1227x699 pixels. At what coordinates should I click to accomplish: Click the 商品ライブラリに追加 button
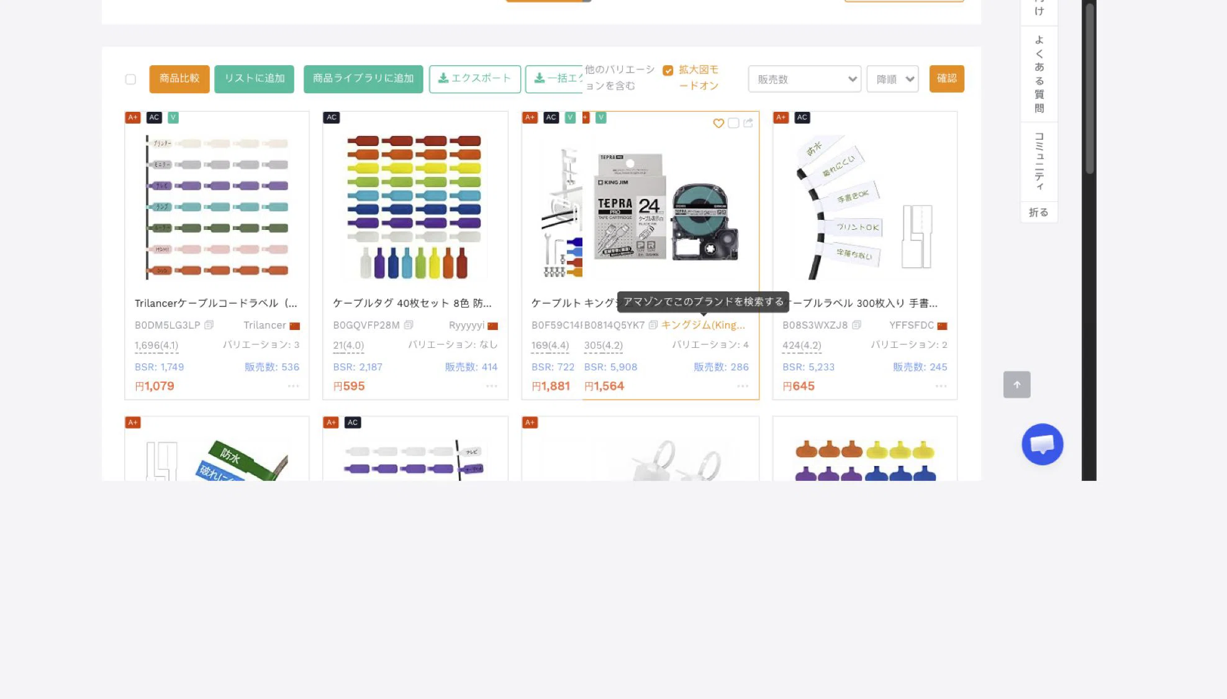(363, 79)
